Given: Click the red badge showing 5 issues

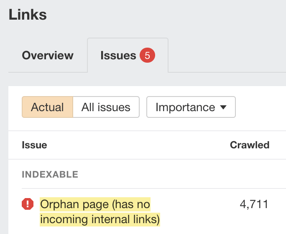Looking at the screenshot, I should click(147, 56).
